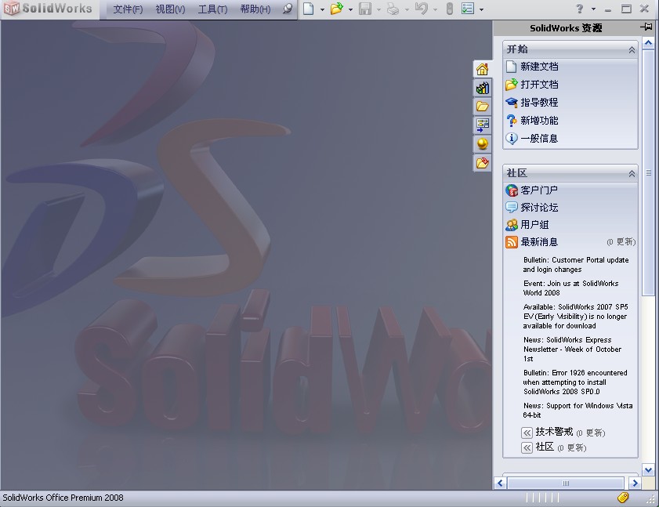Open the 文件(F) menu
Viewport: 659px width, 507px height.
pos(128,9)
